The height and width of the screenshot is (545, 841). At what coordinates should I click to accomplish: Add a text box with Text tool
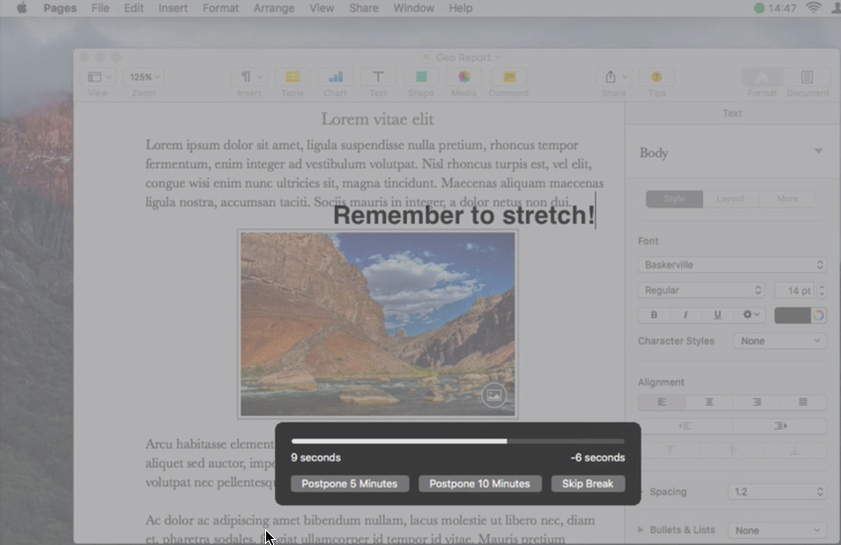point(378,77)
